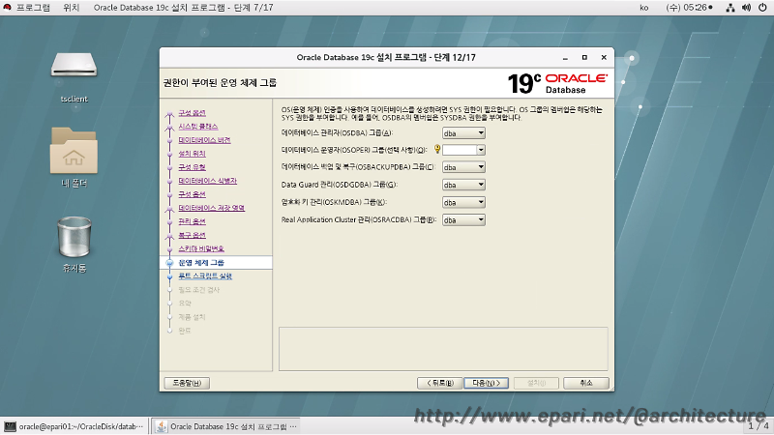Image resolution: width=774 pixels, height=435 pixels.
Task: Click the terminal icon in the taskbar
Action: [10, 426]
